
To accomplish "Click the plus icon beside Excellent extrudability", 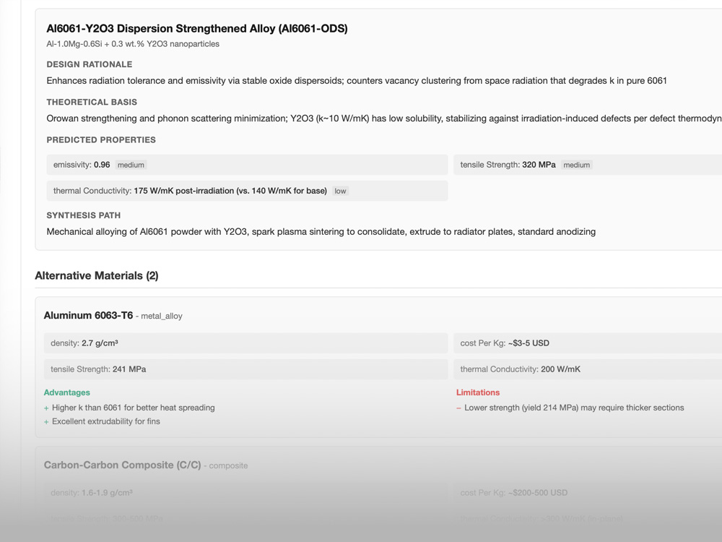I will point(46,422).
